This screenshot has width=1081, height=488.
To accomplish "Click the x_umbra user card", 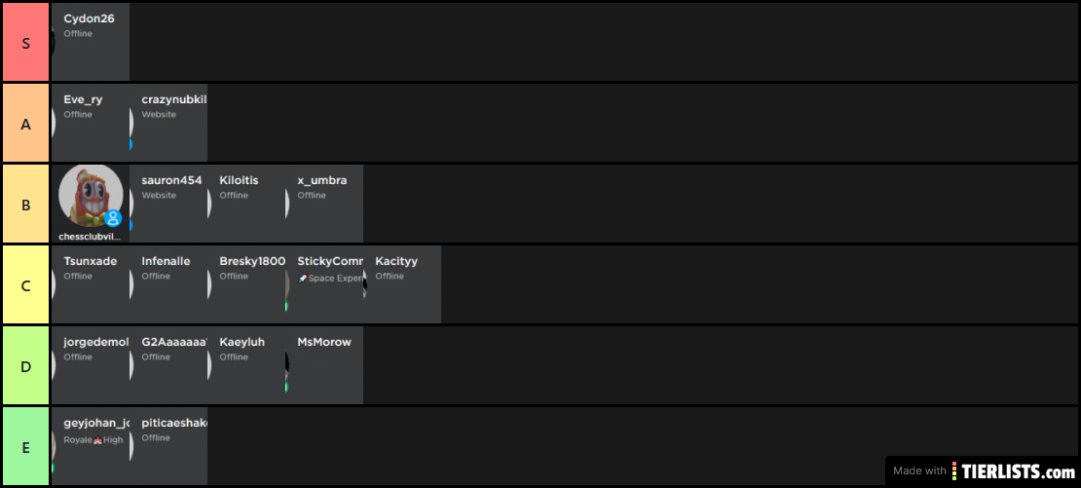I will (324, 204).
